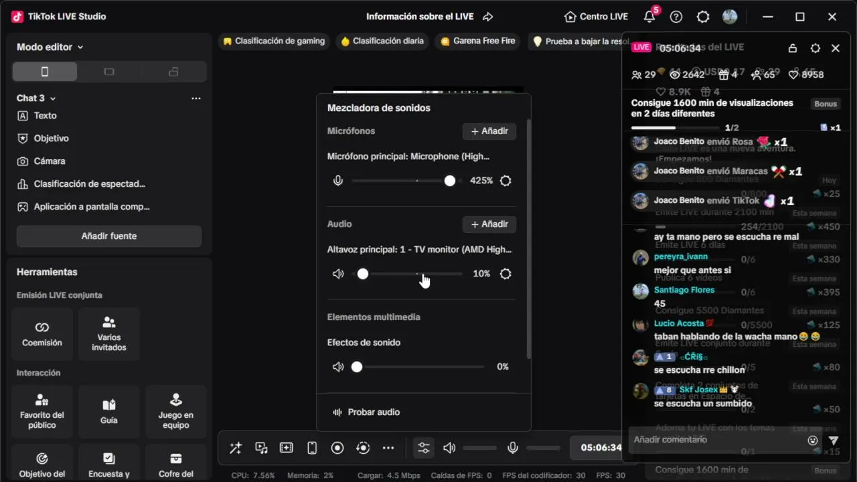The height and width of the screenshot is (482, 857).
Task: Open the Guía tool
Action: coord(109,412)
